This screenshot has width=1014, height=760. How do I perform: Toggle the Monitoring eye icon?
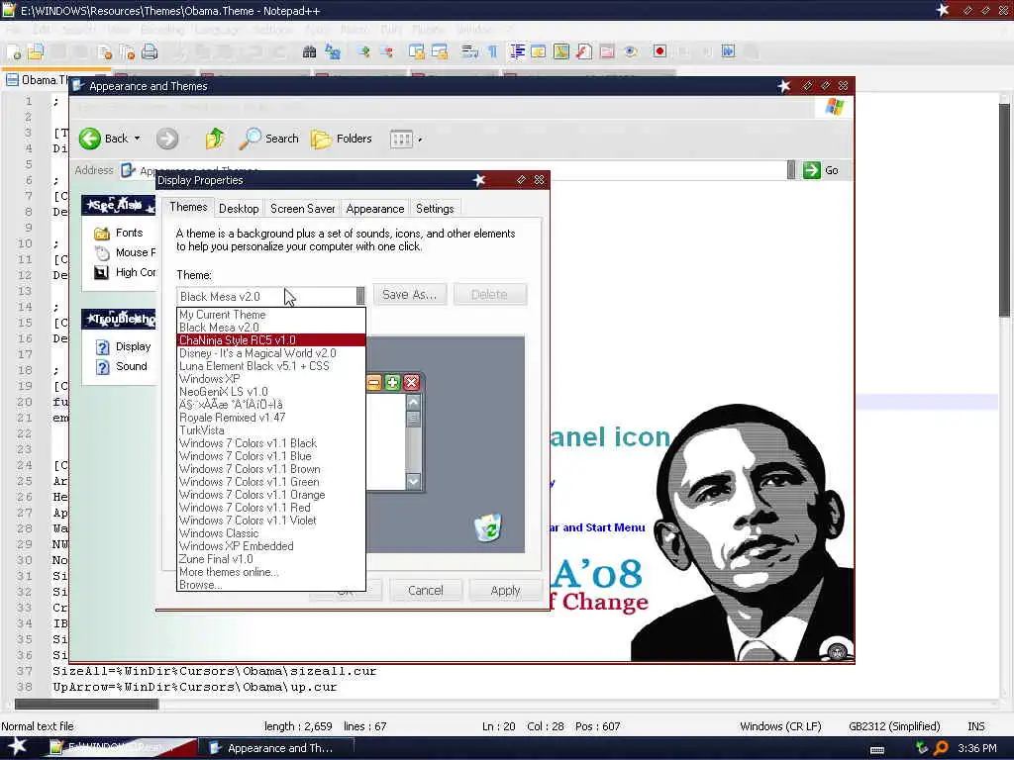pyautogui.click(x=631, y=51)
